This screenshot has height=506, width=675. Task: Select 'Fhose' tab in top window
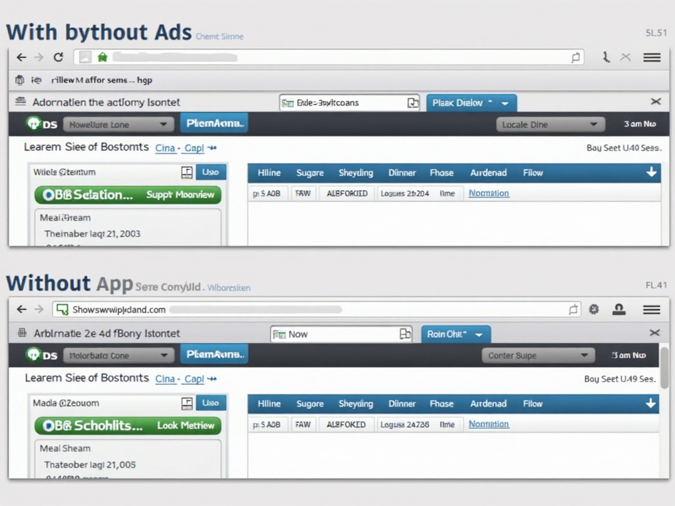pos(442,173)
